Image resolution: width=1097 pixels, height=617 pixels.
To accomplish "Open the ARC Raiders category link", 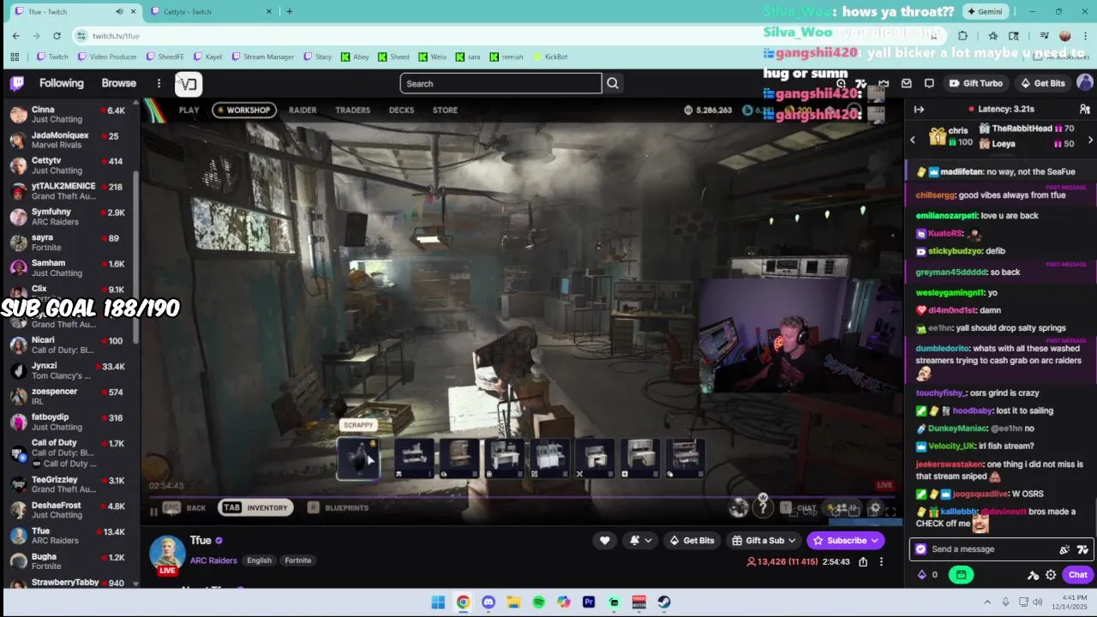I will tap(213, 560).
